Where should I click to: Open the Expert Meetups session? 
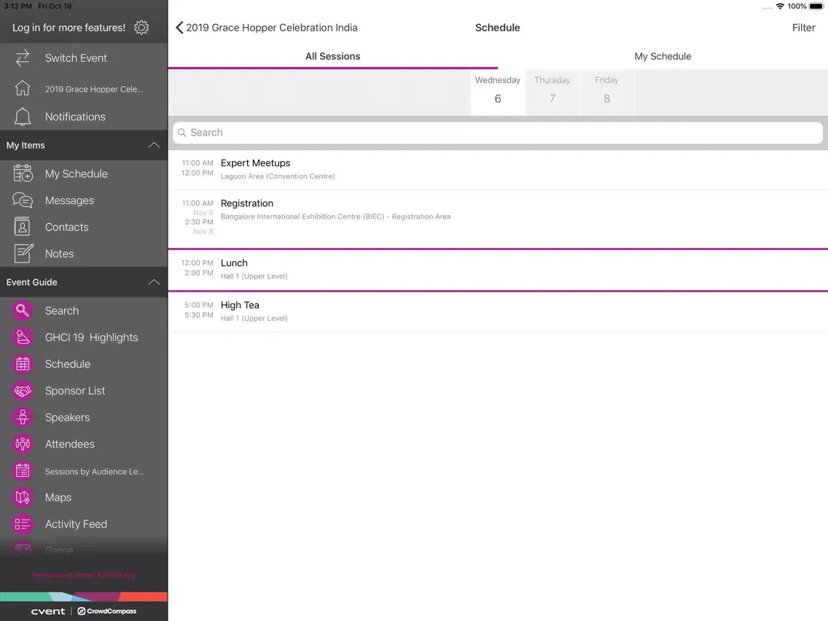tap(497, 170)
